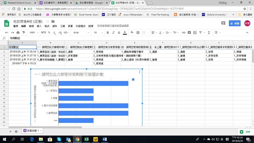Toggle strikethrough formatting
Image resolution: width=254 pixels, height=143 pixels.
(119, 33)
